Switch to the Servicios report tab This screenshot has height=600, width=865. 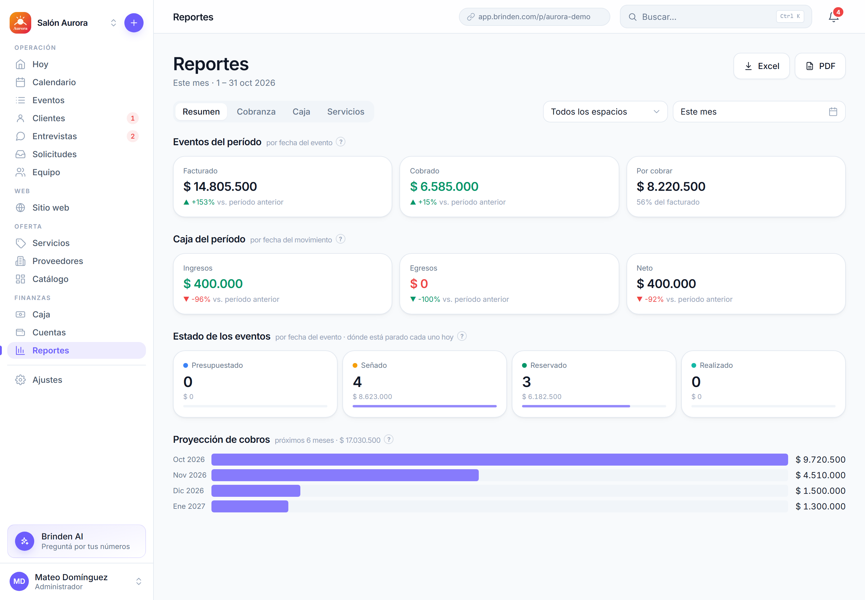pos(345,112)
